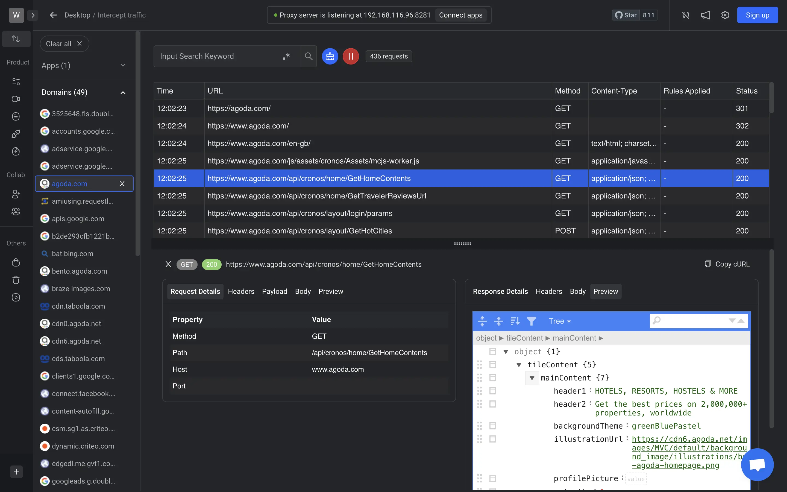Click the W workspace logo
This screenshot has width=787, height=492.
tap(16, 15)
